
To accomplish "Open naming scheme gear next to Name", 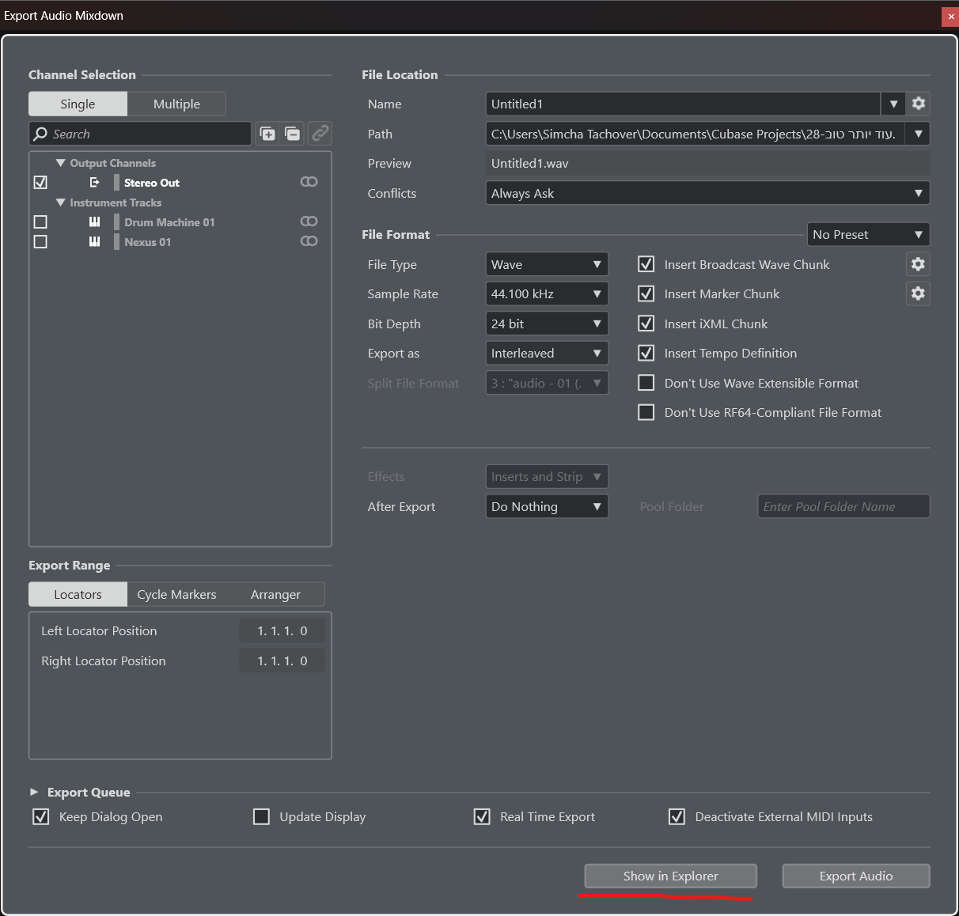I will click(x=918, y=104).
